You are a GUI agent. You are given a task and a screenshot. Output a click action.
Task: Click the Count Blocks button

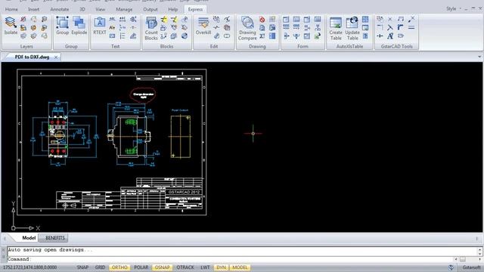pos(151,29)
